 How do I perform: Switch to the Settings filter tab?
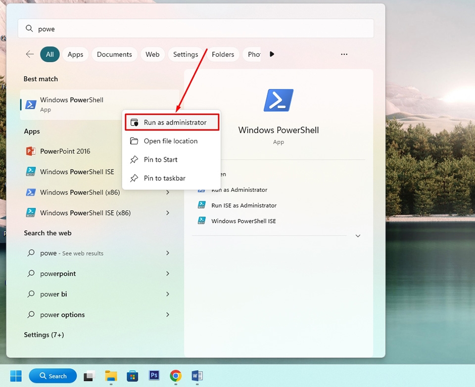click(x=186, y=54)
